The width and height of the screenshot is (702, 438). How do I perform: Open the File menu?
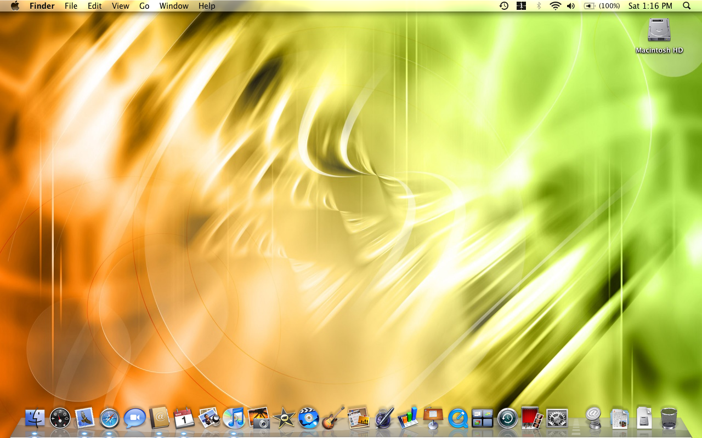[71, 6]
